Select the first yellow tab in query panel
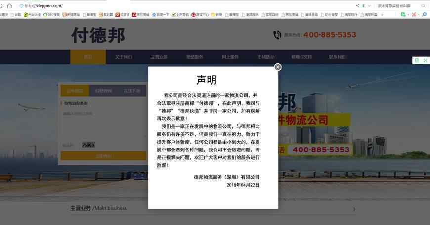430x225 pixels. pyautogui.click(x=75, y=91)
